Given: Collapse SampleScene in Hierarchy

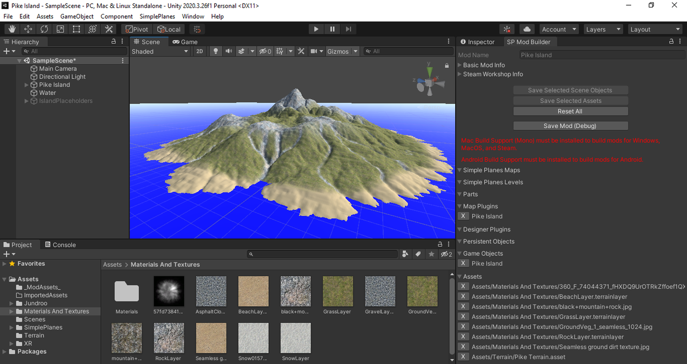Looking at the screenshot, I should (19, 61).
